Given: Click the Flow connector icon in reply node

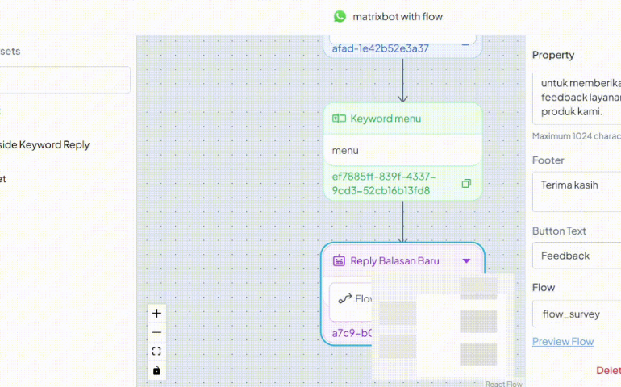Looking at the screenshot, I should pos(345,298).
